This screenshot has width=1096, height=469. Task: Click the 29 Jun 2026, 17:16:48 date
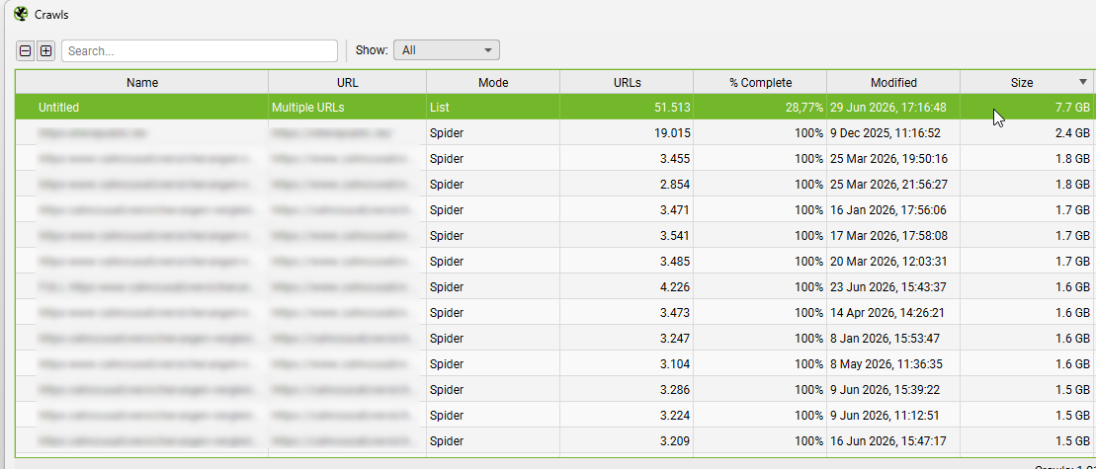[x=887, y=108]
